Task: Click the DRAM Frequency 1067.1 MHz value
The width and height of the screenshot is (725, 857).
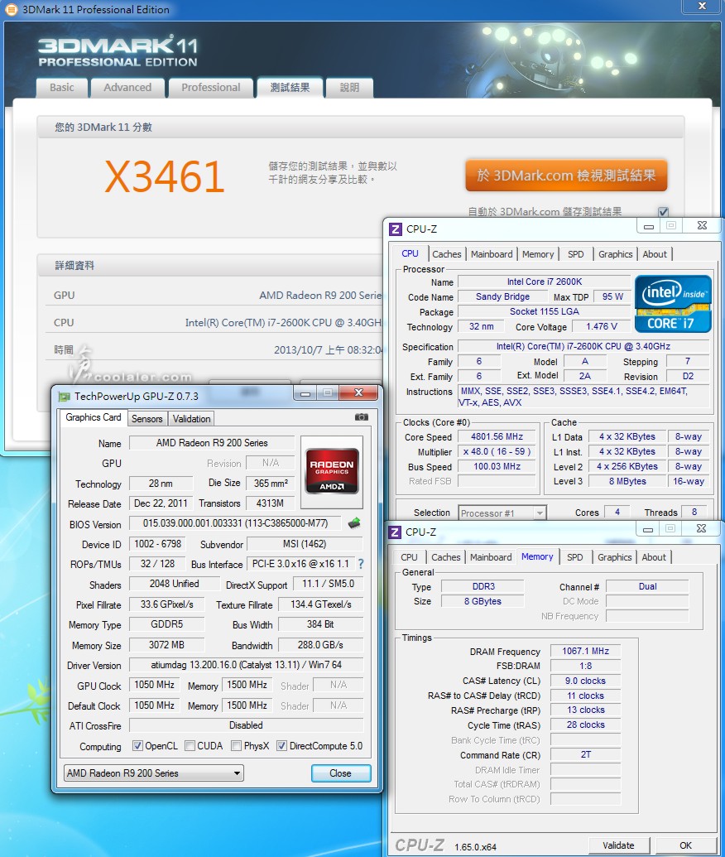Action: pos(586,651)
